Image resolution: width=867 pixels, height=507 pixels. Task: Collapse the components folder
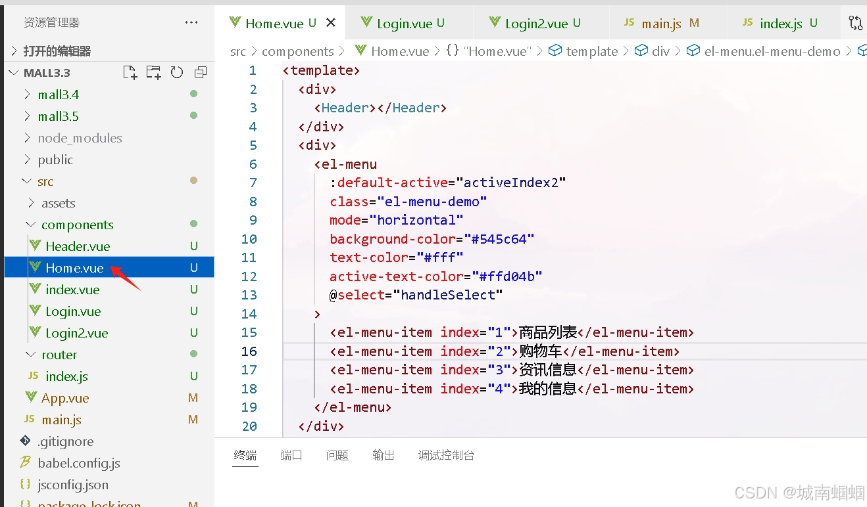pos(109,224)
